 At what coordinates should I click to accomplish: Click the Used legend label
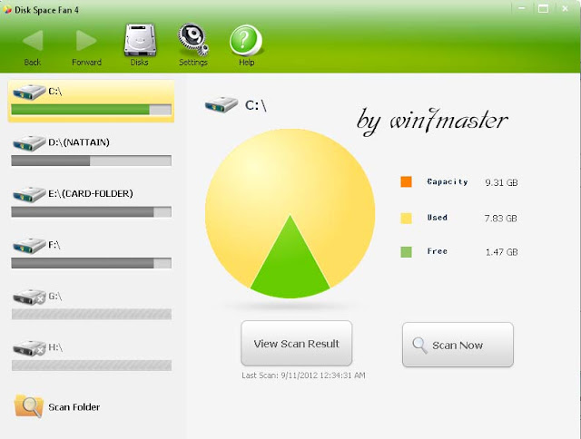coord(438,218)
